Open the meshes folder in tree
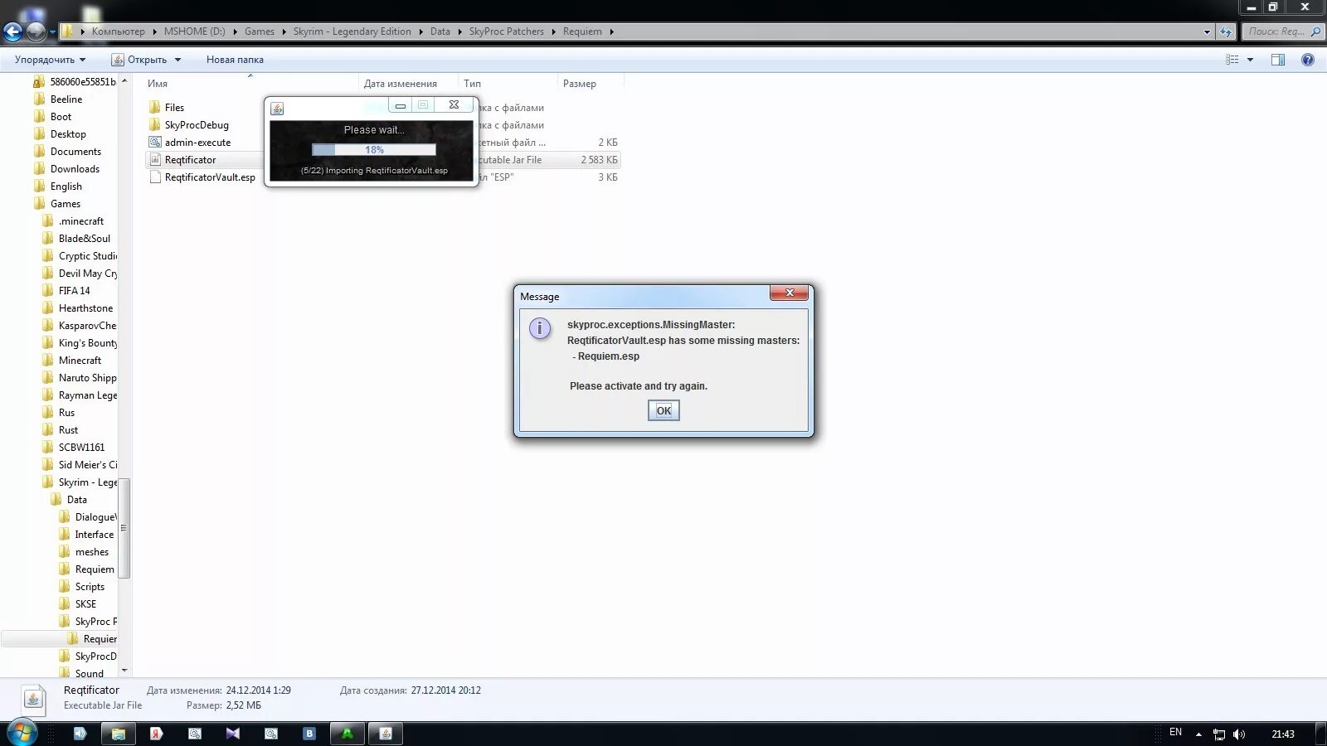 (x=91, y=552)
